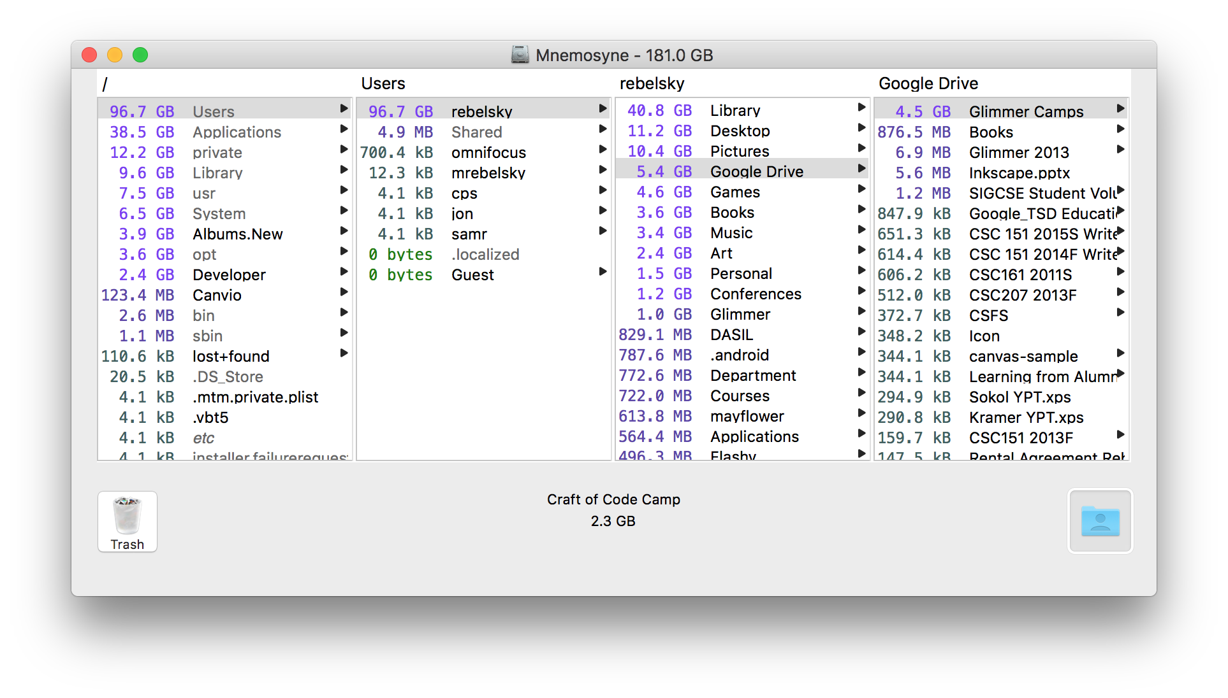The image size is (1228, 698).
Task: Click the disk icon in the title bar
Action: 521,55
